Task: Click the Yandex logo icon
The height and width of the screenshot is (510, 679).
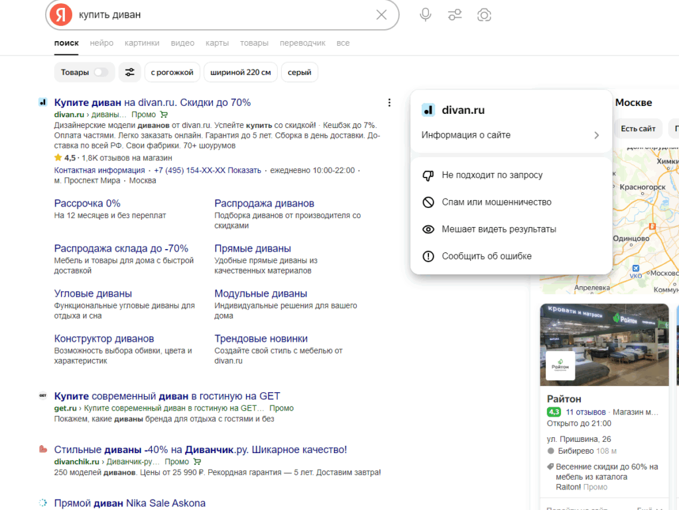Action: 60,15
